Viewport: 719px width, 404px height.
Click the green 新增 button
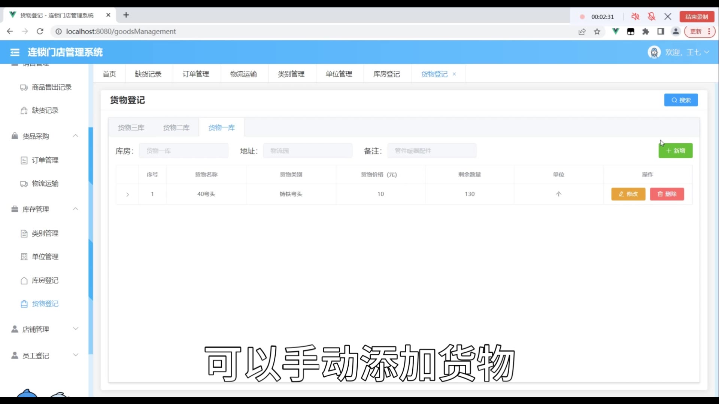(x=675, y=151)
